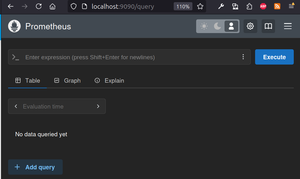Bookmark this page with the star icon

[200, 7]
